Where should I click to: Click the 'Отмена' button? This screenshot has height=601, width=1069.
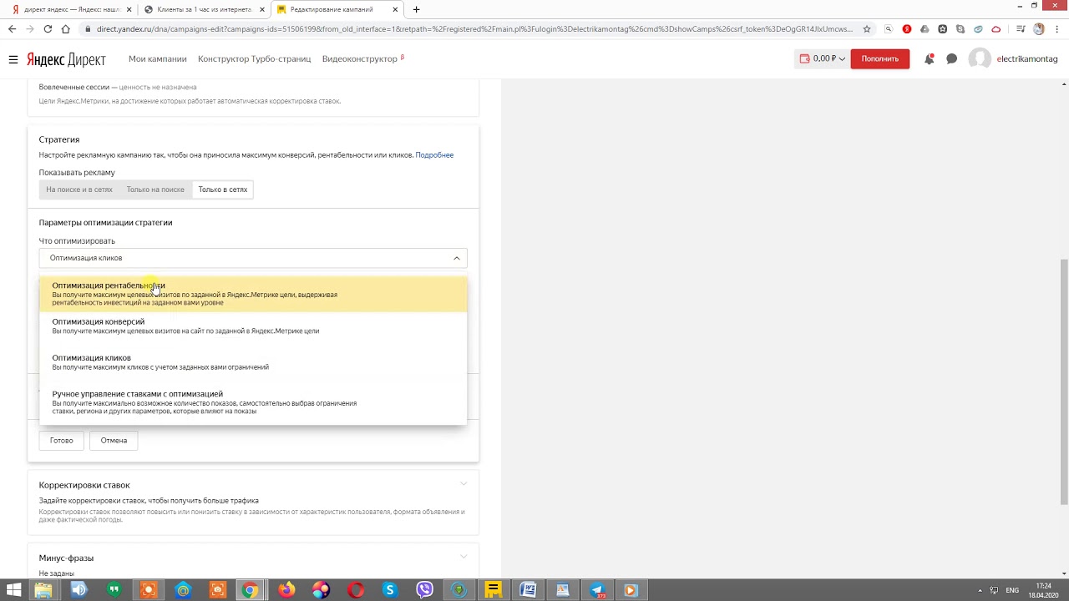[x=114, y=441]
